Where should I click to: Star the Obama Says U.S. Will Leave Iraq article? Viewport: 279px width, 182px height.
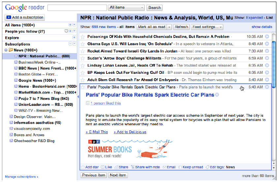click(82, 44)
